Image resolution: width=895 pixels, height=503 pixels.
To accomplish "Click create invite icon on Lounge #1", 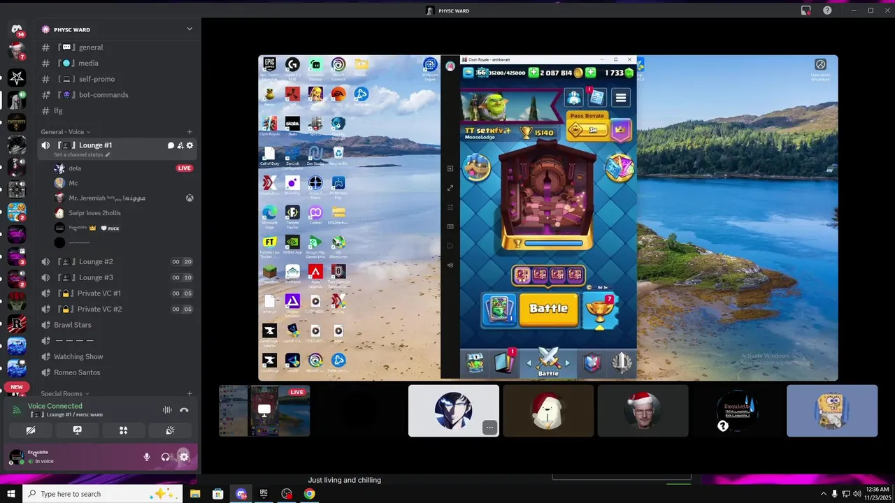I will coord(180,145).
